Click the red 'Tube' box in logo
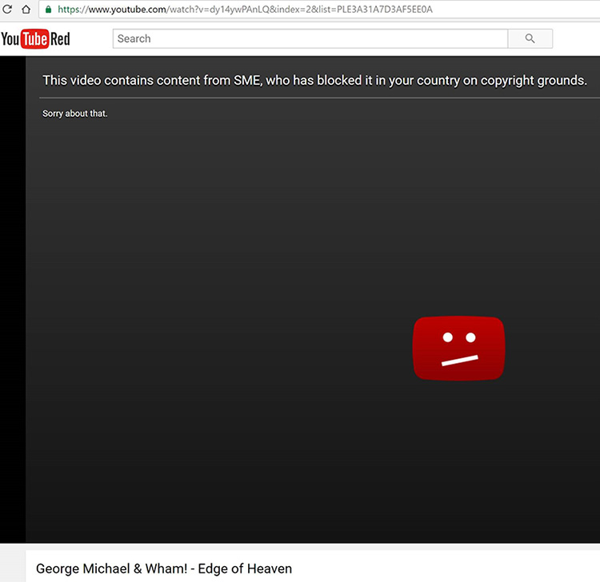The height and width of the screenshot is (582, 600). point(35,39)
